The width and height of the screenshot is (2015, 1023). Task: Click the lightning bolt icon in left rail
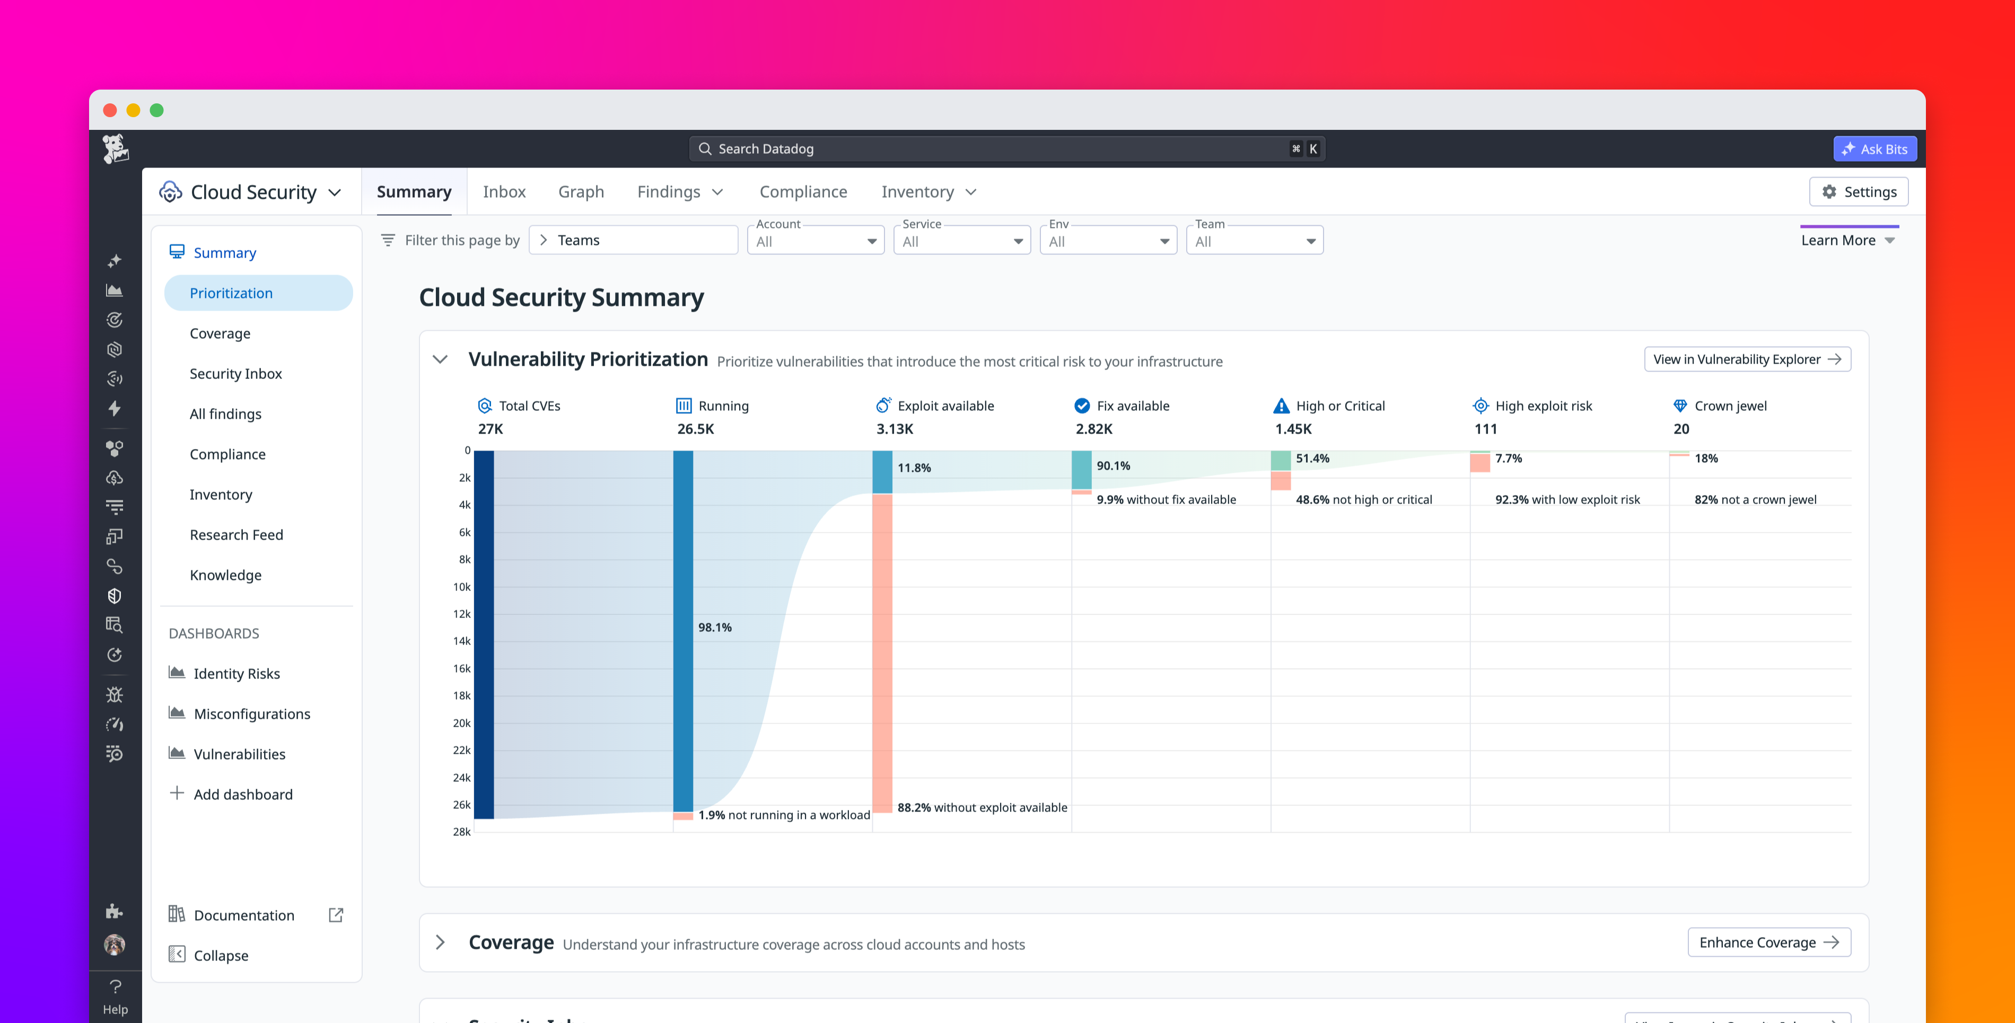114,408
